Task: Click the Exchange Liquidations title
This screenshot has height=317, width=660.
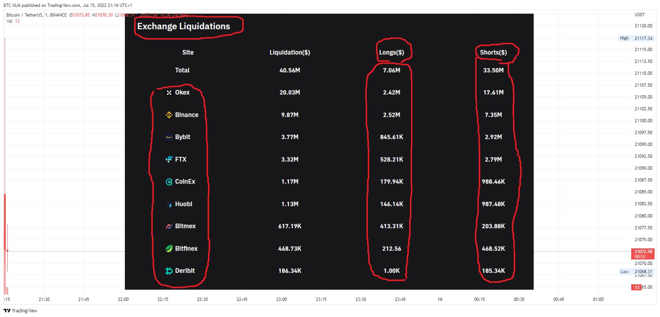Action: tap(184, 26)
